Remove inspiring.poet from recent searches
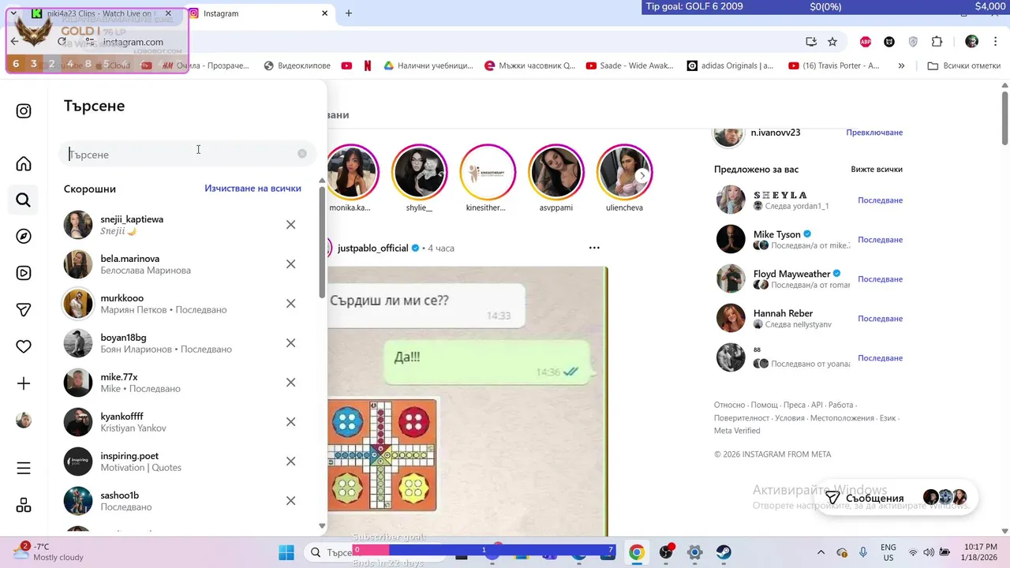This screenshot has height=568, width=1010. pyautogui.click(x=290, y=461)
